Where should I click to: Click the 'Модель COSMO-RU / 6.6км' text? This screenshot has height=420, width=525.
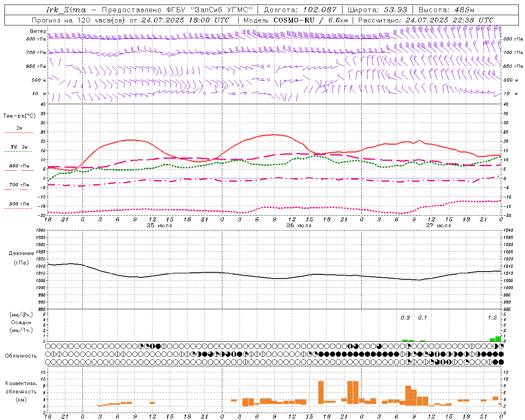point(295,20)
